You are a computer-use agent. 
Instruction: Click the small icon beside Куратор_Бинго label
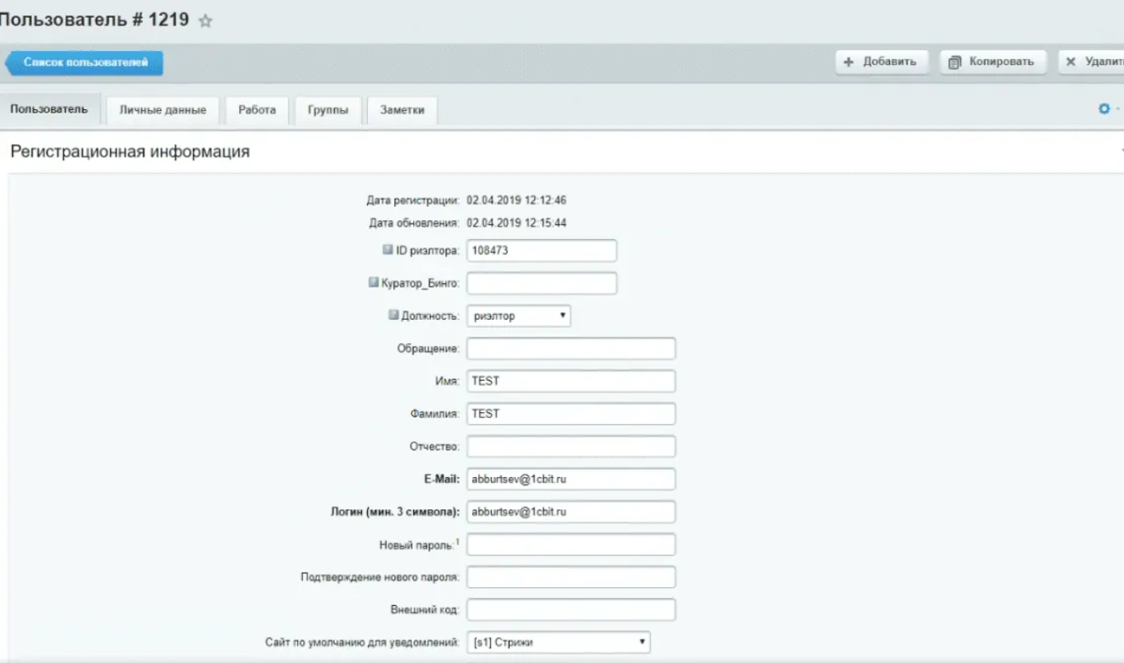pyautogui.click(x=373, y=282)
